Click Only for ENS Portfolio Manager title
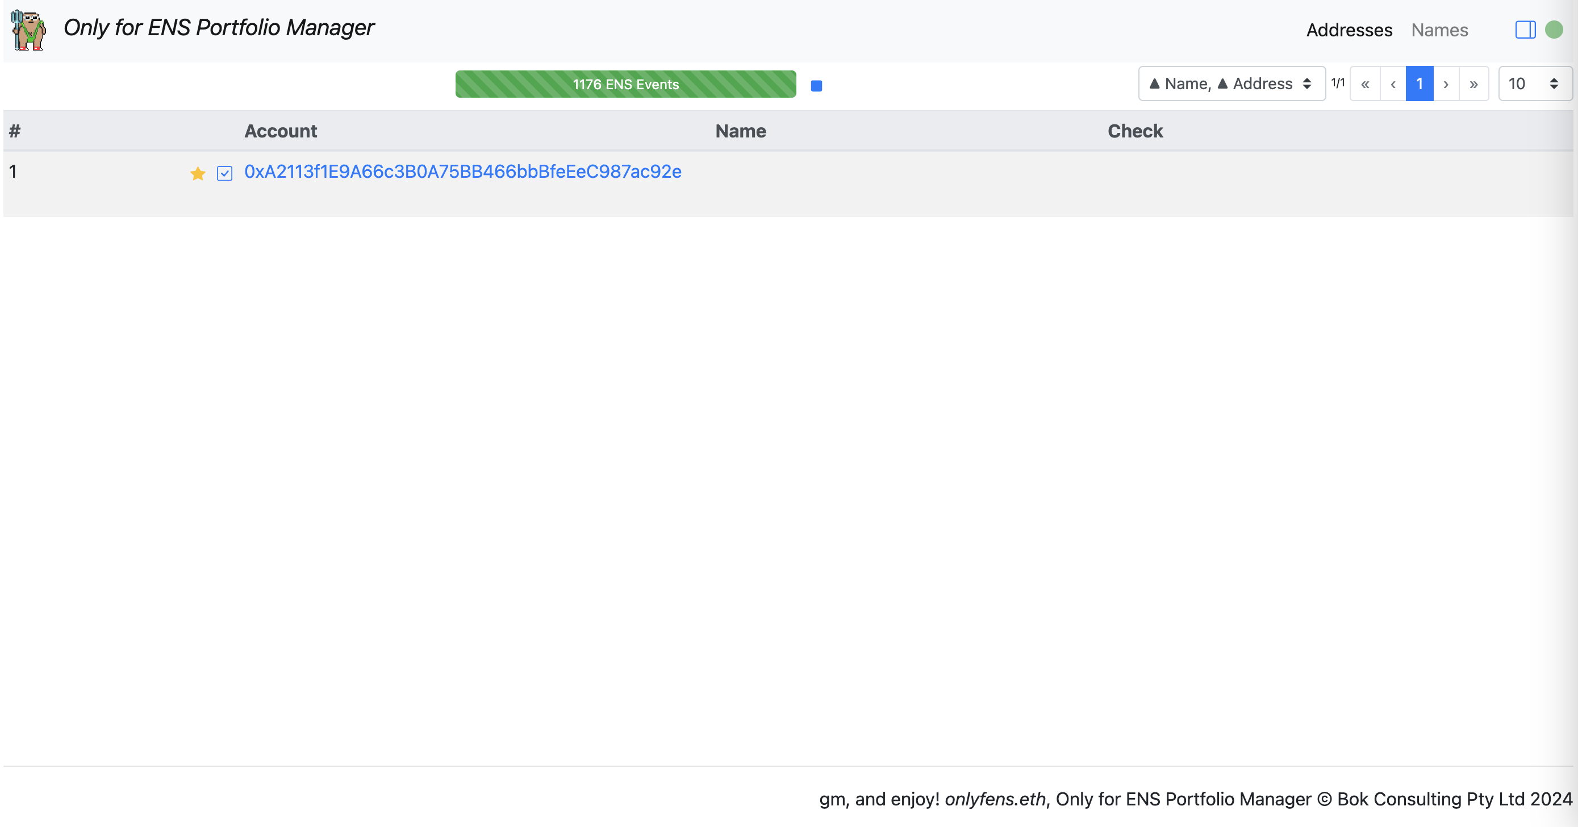 point(219,28)
